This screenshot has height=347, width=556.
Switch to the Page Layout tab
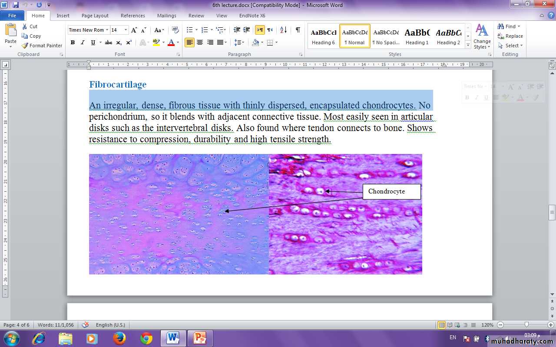[x=95, y=16]
